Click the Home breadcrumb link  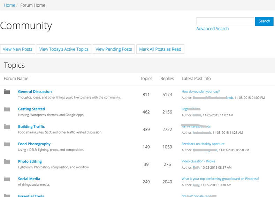[x=9, y=5]
